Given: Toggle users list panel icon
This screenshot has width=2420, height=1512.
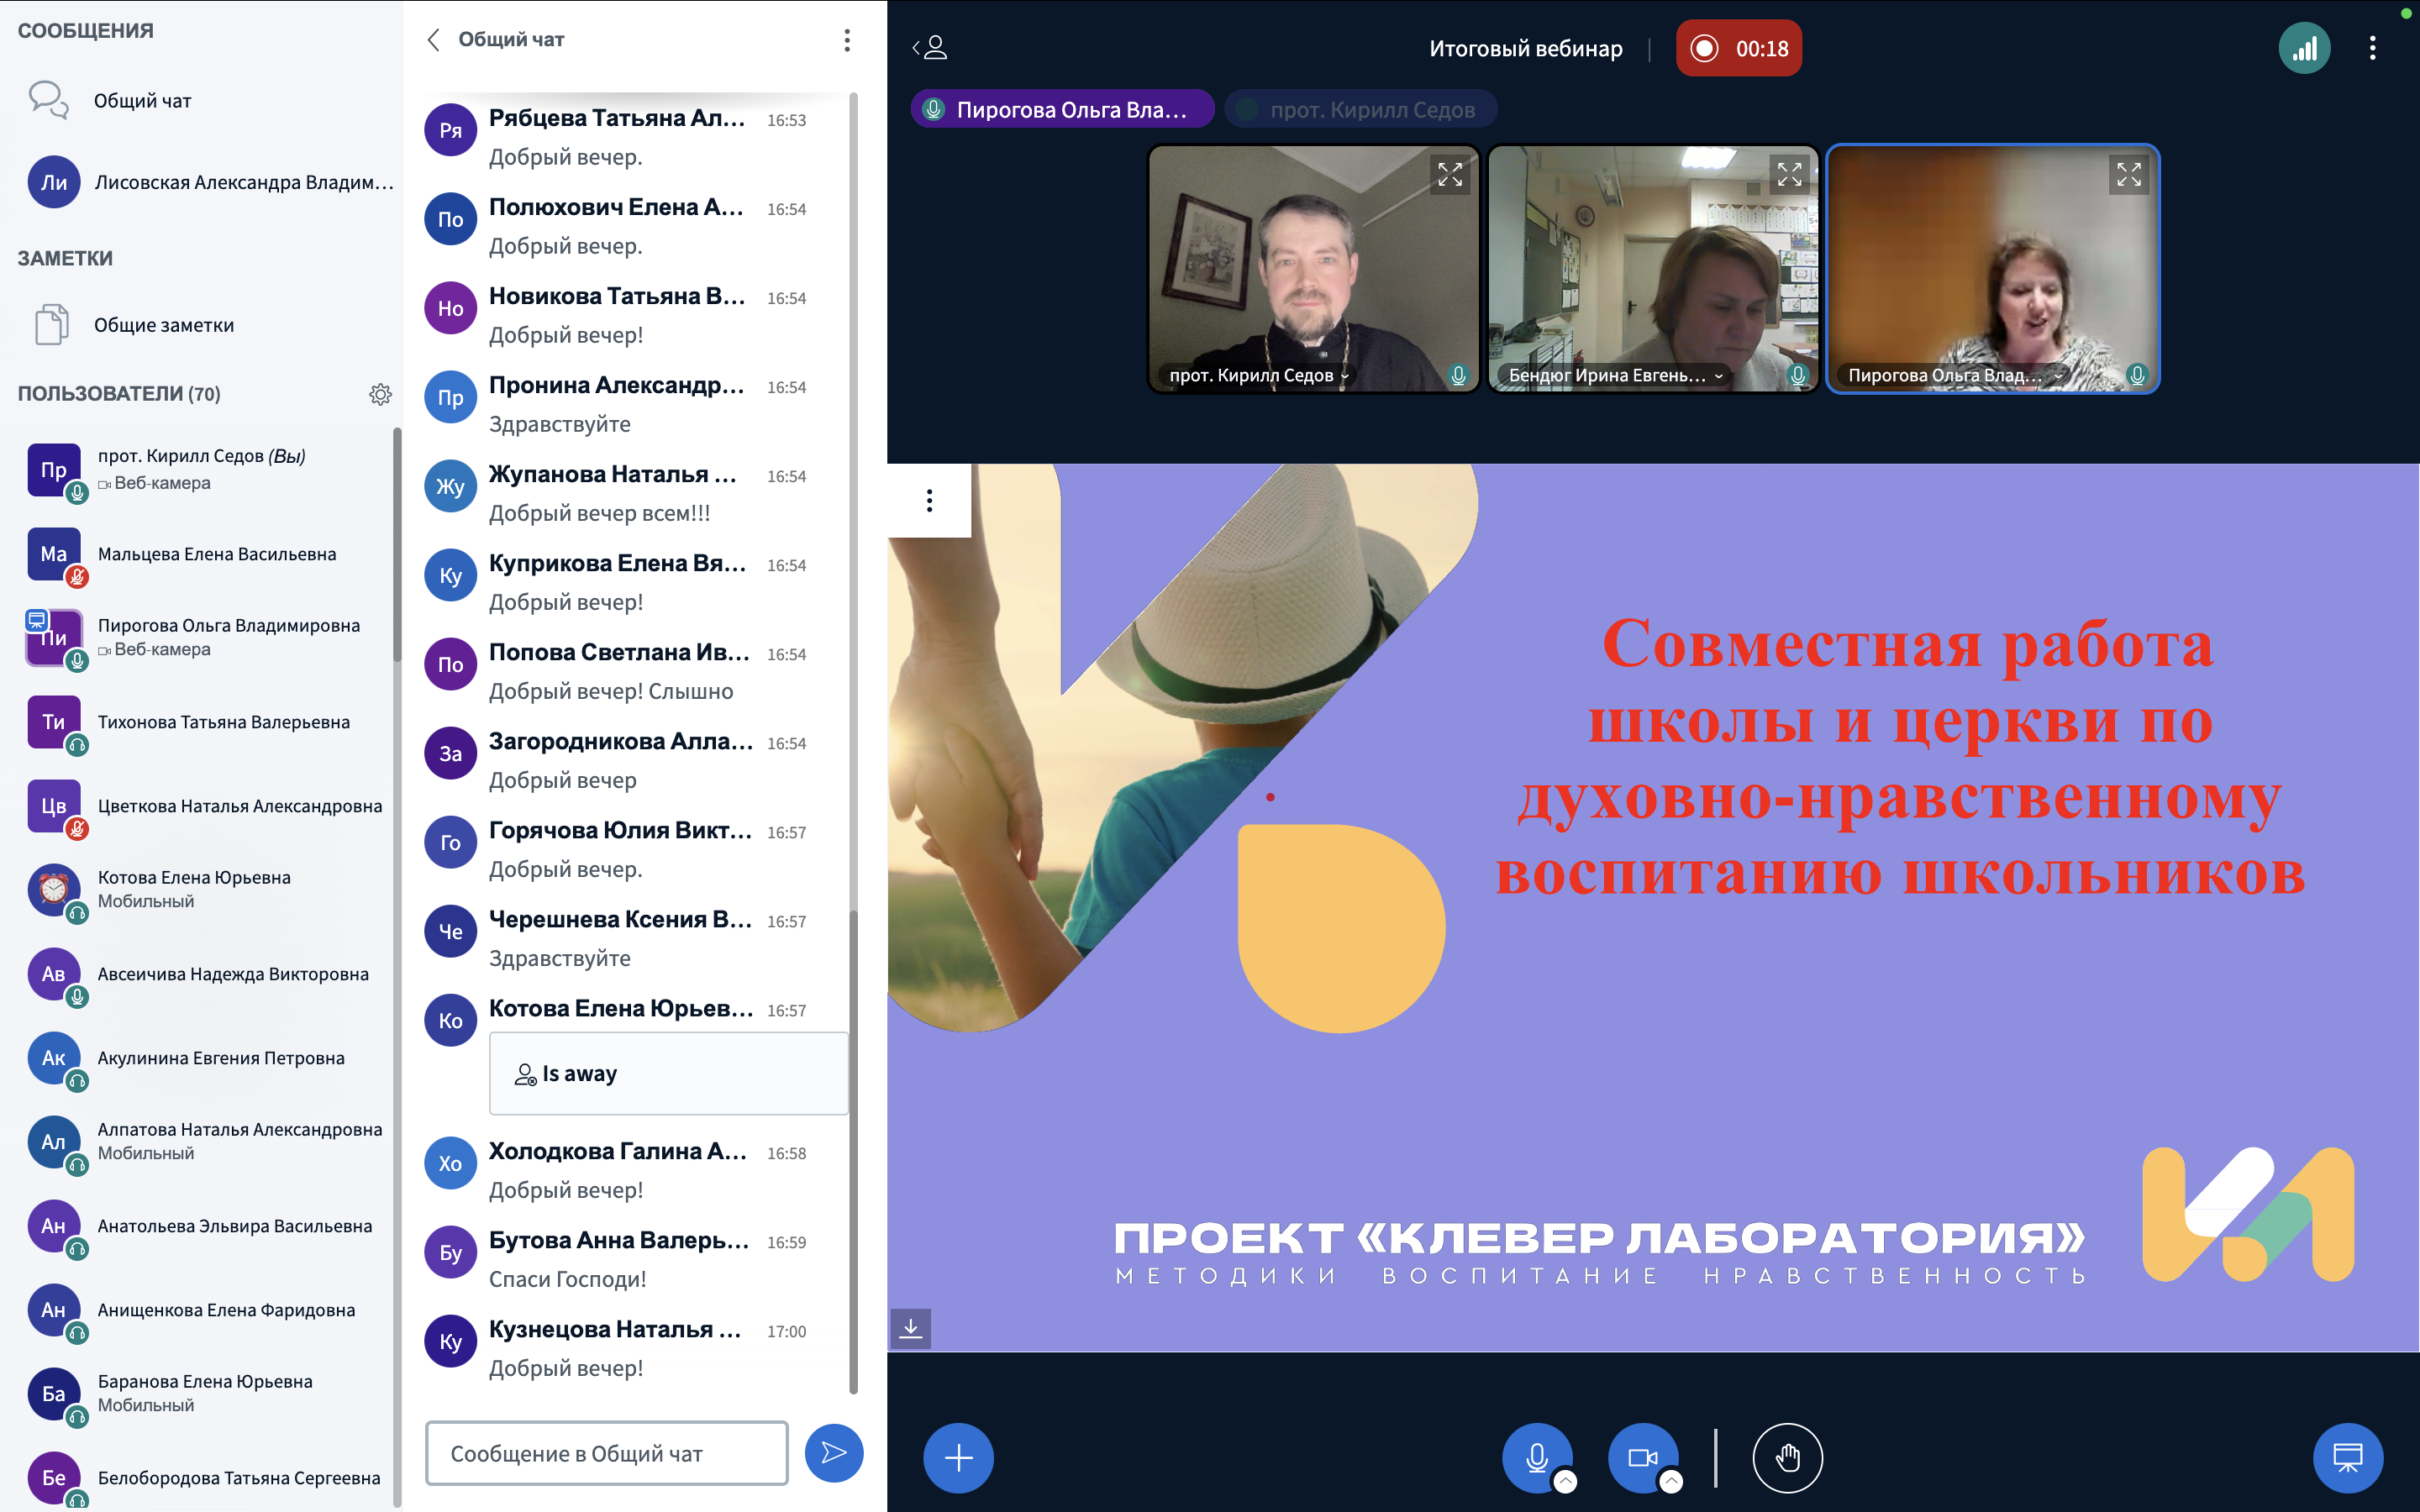Looking at the screenshot, I should pos(930,48).
